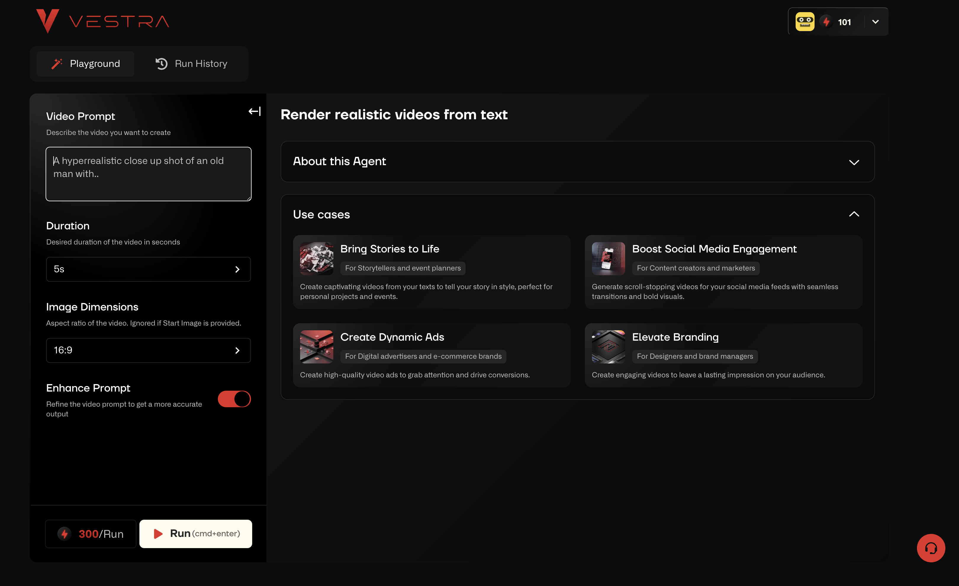
Task: Open the Image Dimensions 16:9 selector
Action: (x=148, y=350)
